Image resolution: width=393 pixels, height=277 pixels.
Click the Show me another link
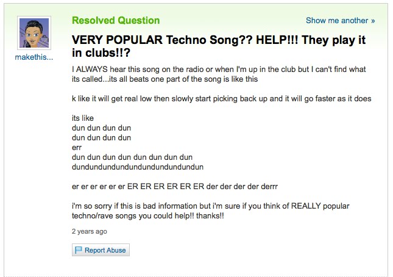(337, 21)
